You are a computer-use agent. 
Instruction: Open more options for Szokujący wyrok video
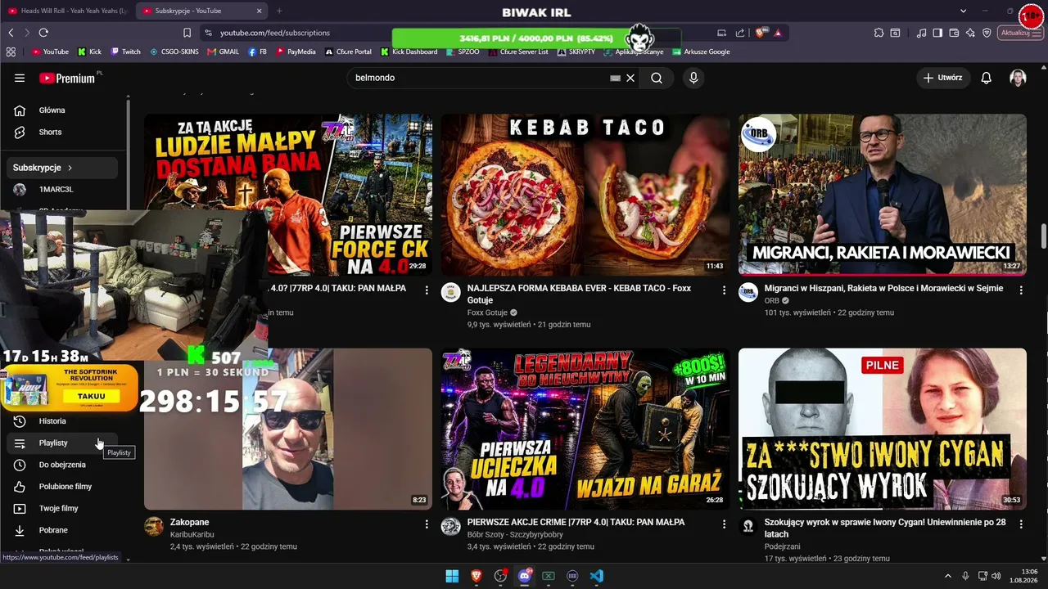point(1021,524)
